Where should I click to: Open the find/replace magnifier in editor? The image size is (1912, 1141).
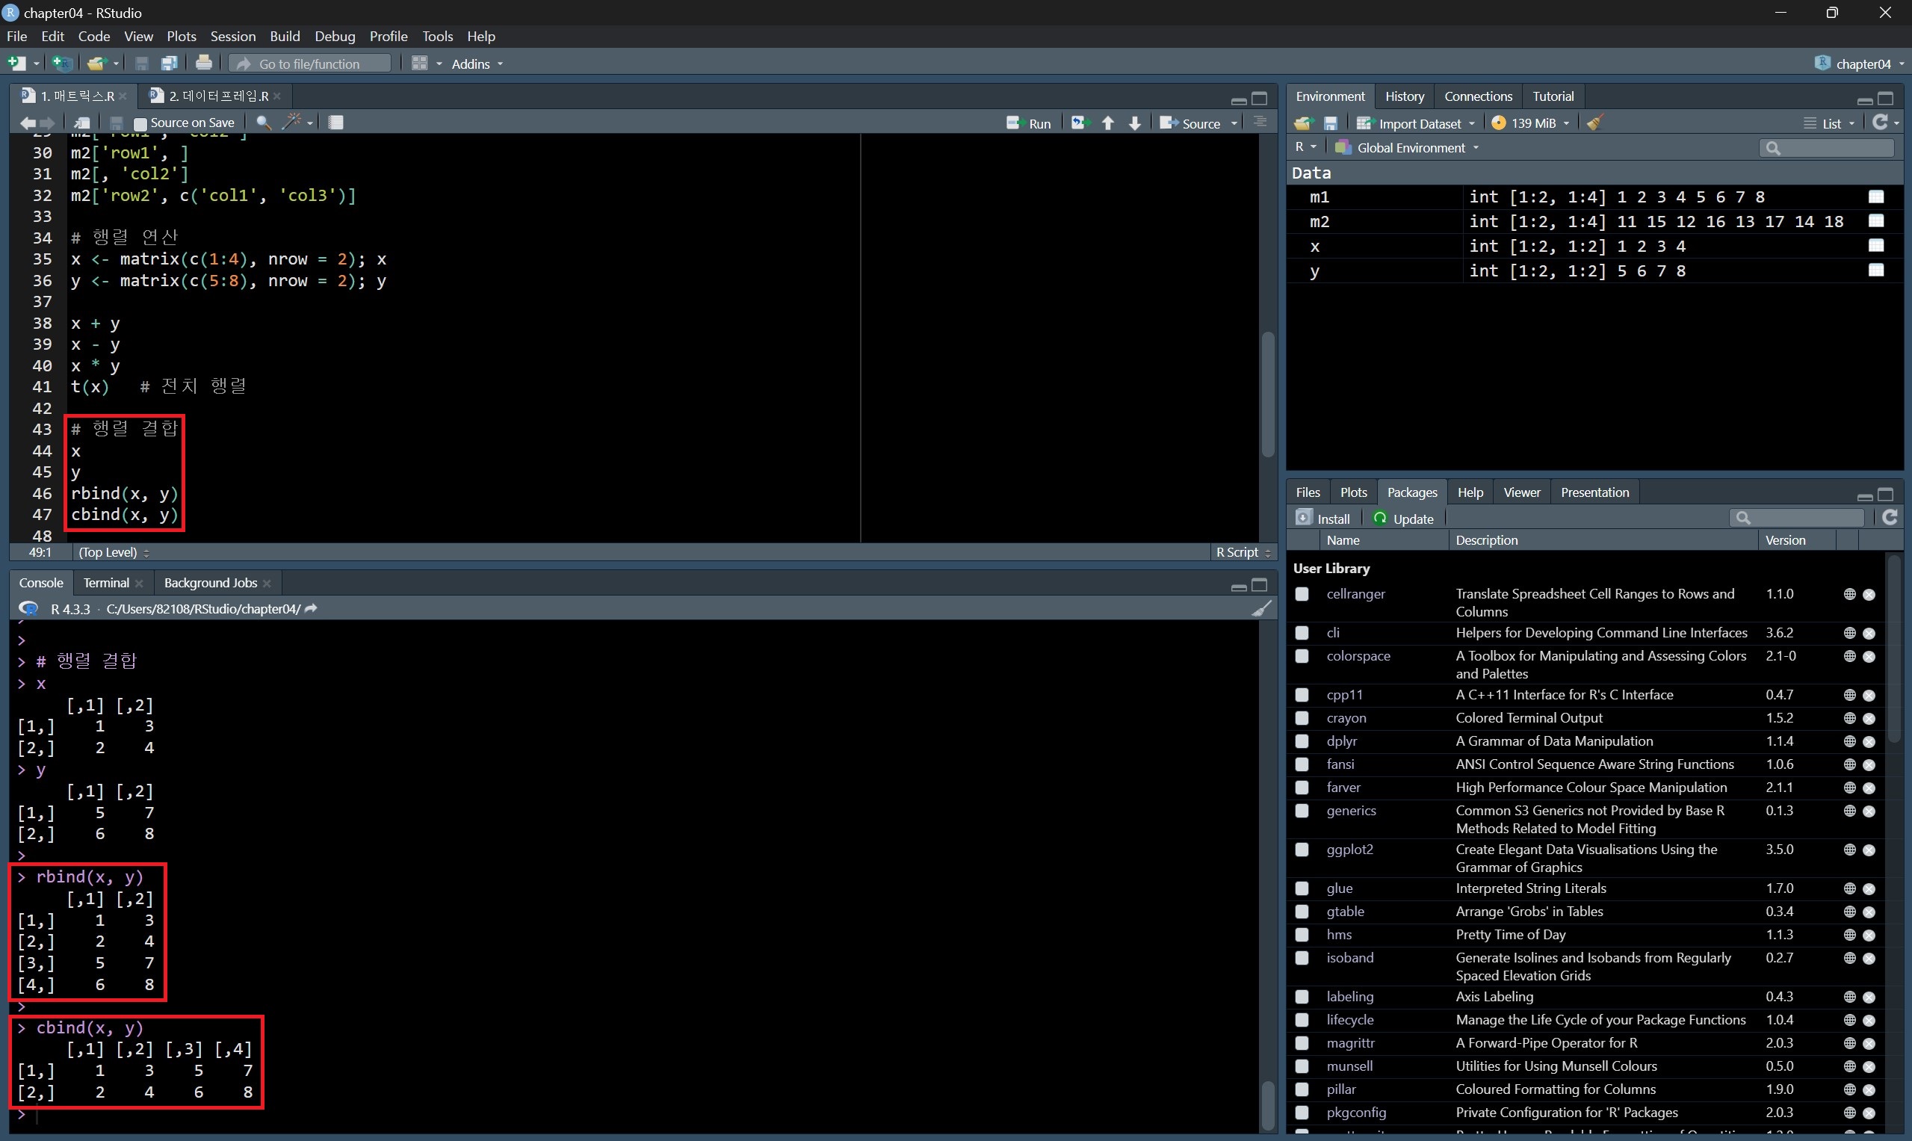coord(263,123)
